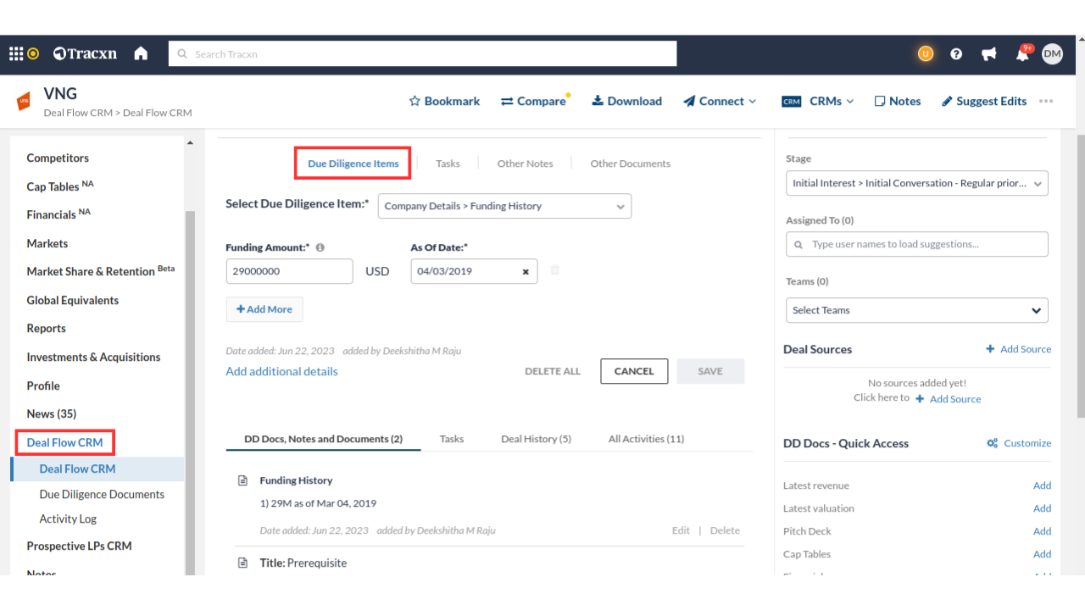Select Due Diligence Documents in the sidebar
Viewport: 1085px width, 610px height.
(102, 494)
